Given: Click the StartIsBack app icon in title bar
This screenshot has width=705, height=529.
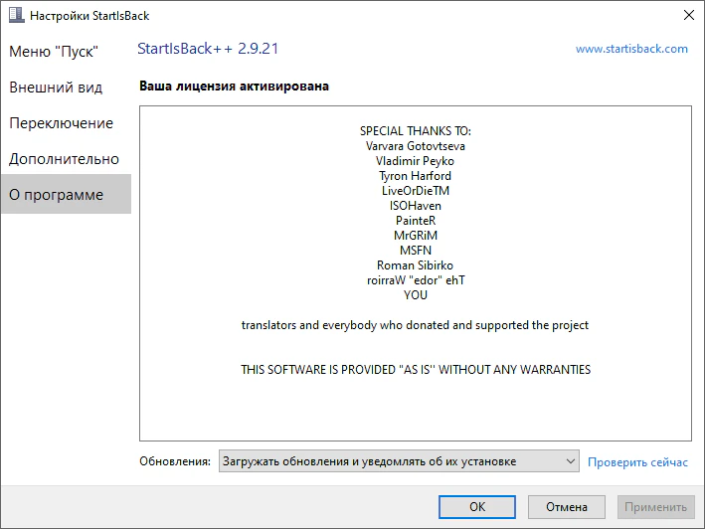Looking at the screenshot, I should pos(16,15).
